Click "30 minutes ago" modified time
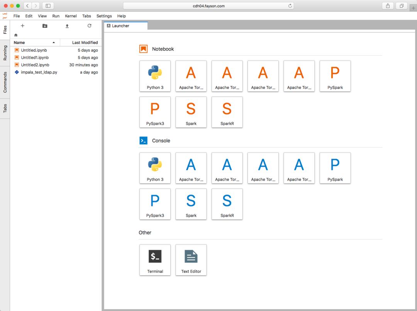This screenshot has width=417, height=311. click(83, 65)
